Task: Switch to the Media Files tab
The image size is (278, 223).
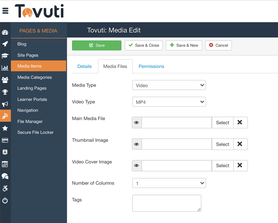Action: point(115,66)
